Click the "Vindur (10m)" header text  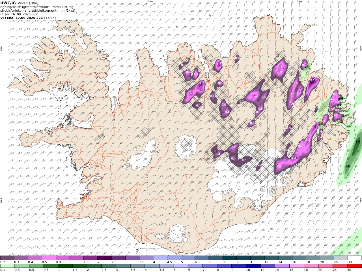tap(29, 3)
